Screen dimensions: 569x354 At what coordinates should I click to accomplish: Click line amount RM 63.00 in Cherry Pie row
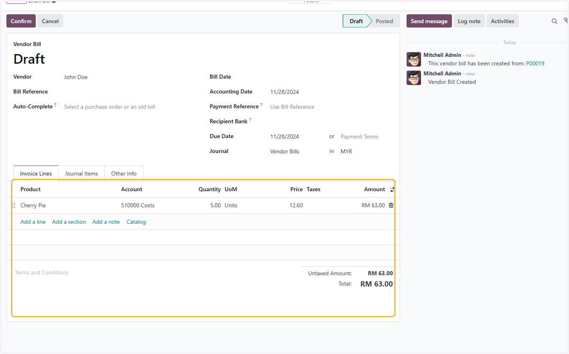click(373, 205)
